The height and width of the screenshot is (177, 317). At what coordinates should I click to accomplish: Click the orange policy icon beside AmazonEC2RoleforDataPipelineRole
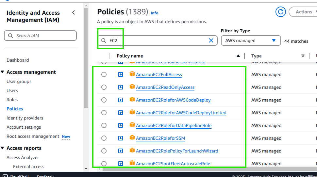tap(132, 125)
